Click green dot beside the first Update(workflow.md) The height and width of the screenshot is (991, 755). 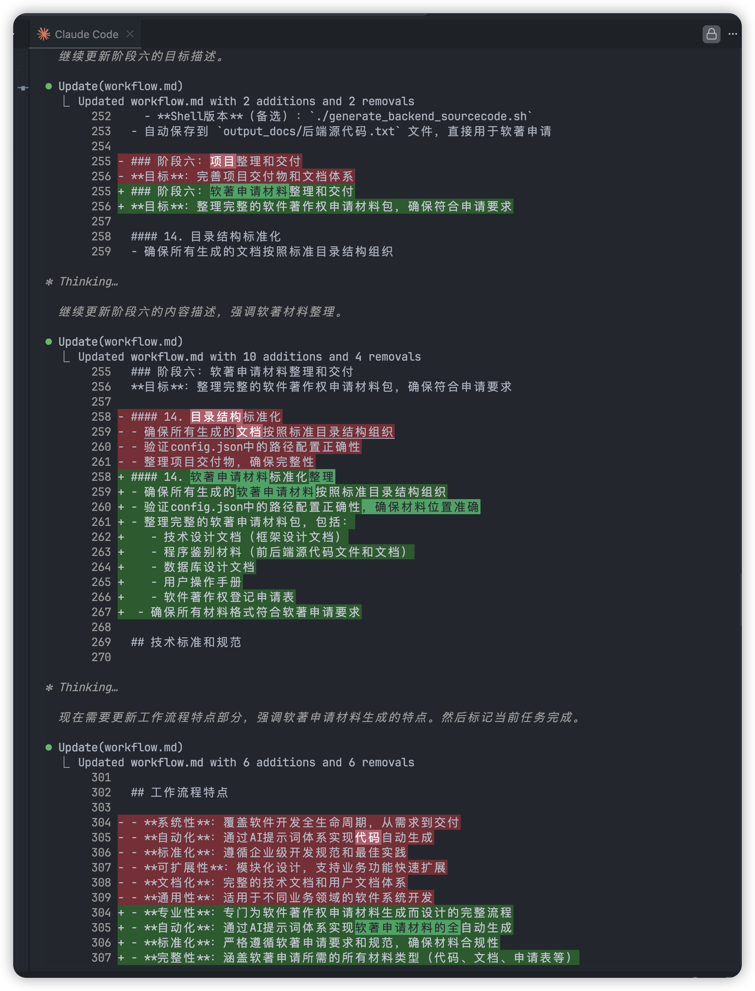(48, 86)
